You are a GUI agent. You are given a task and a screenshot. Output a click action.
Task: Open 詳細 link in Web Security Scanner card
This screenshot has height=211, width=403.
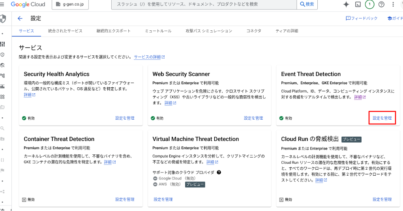pyautogui.click(x=171, y=103)
